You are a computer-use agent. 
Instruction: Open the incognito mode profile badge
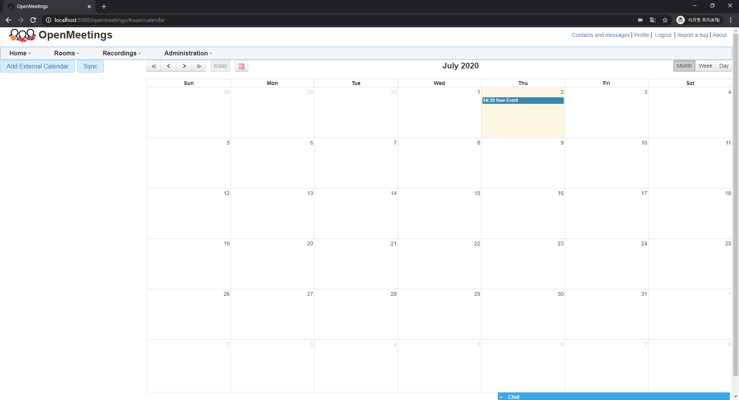click(x=699, y=20)
